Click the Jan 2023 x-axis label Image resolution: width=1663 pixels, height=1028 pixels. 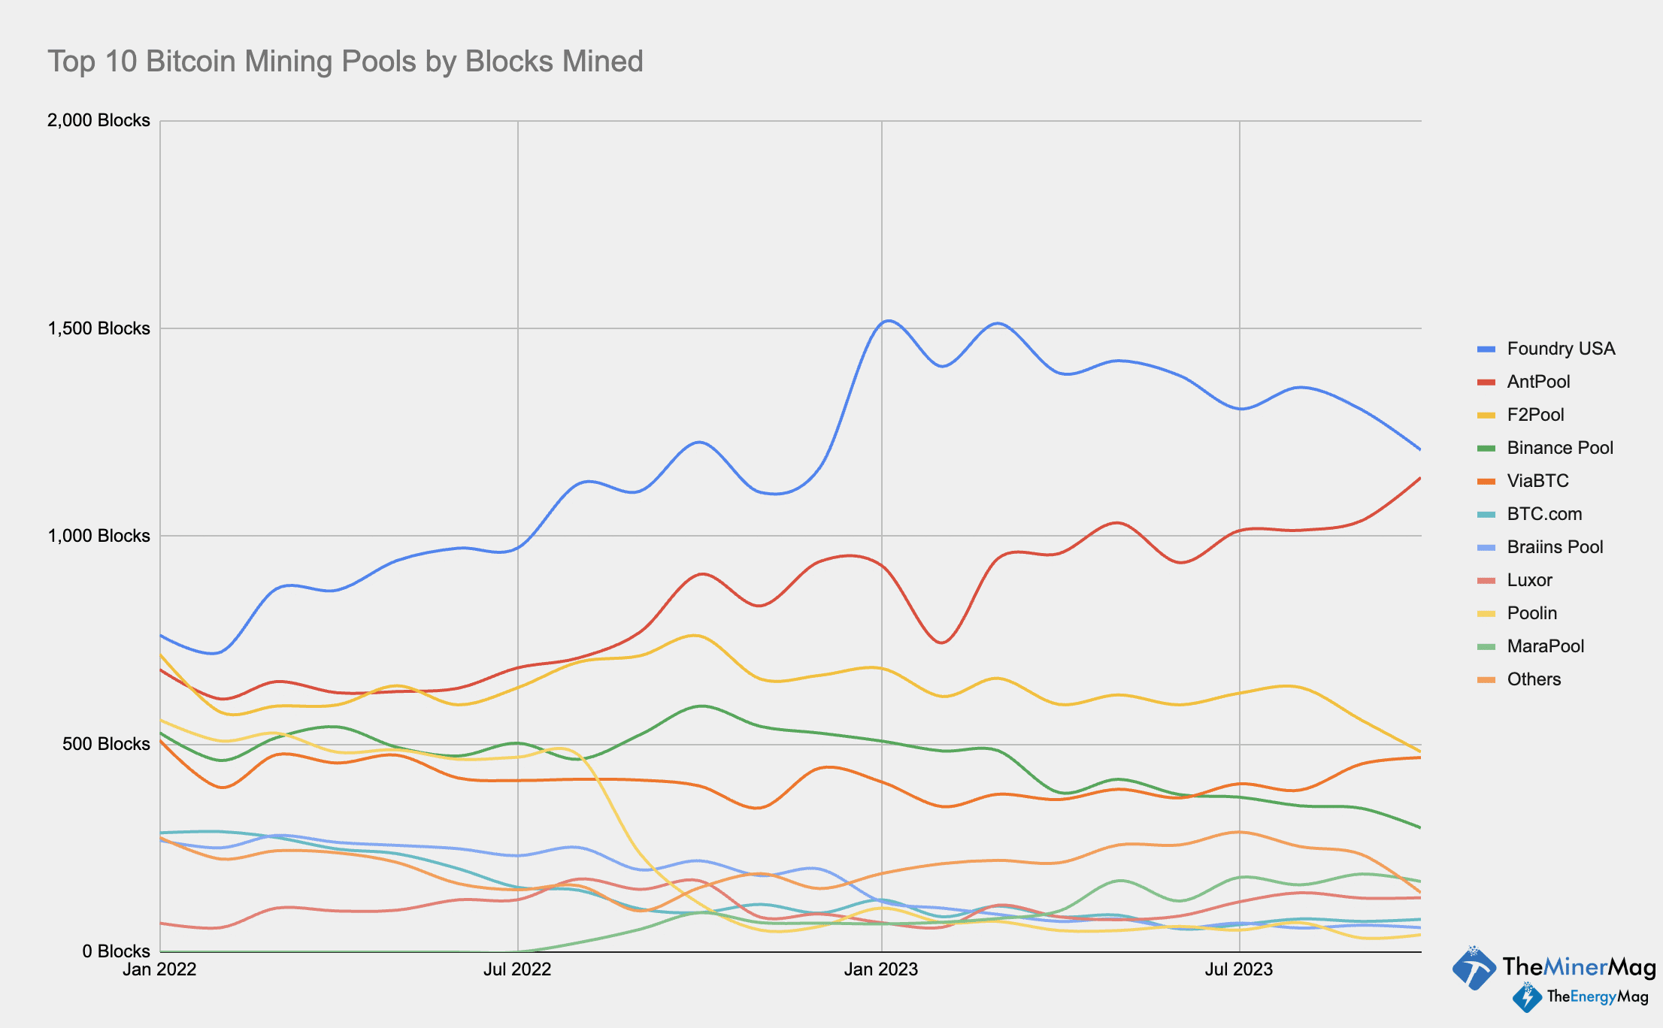pos(880,969)
